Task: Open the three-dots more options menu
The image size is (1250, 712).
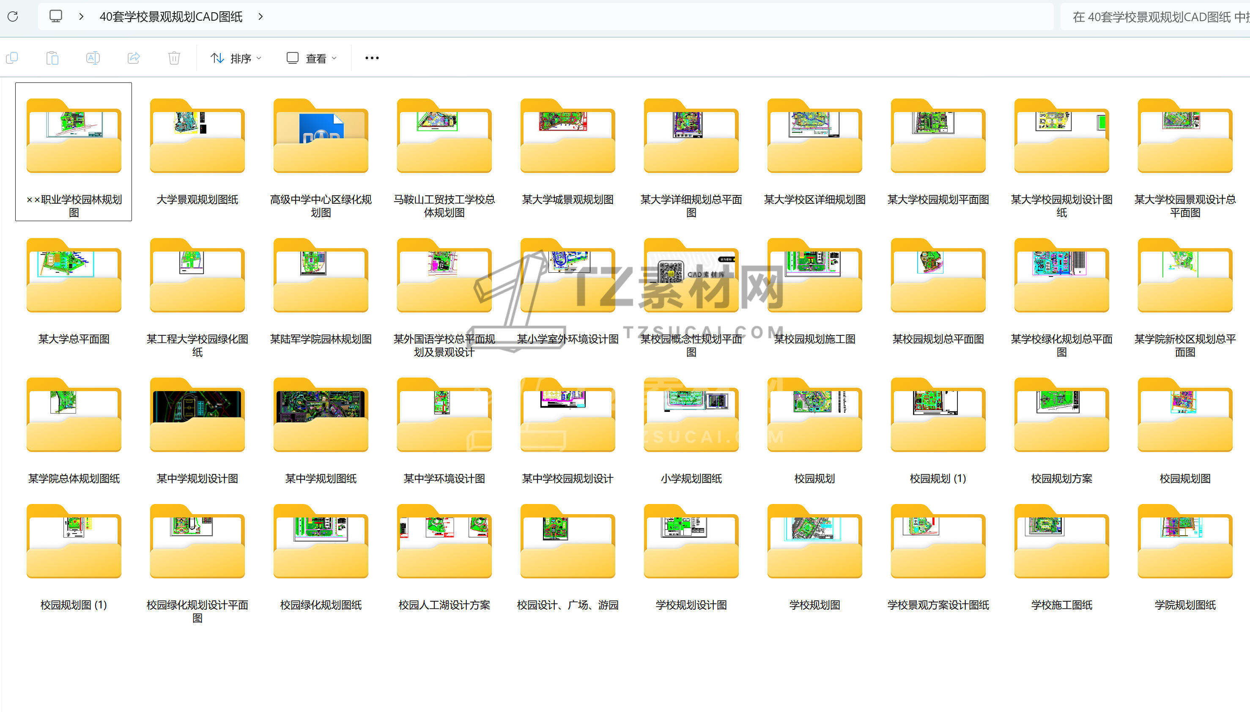Action: click(x=372, y=58)
